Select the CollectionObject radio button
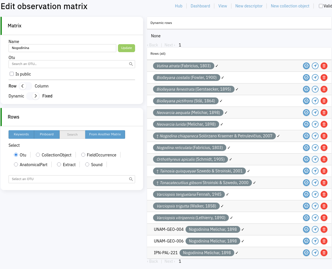Viewport: 332px width, 269px height. 38,155
